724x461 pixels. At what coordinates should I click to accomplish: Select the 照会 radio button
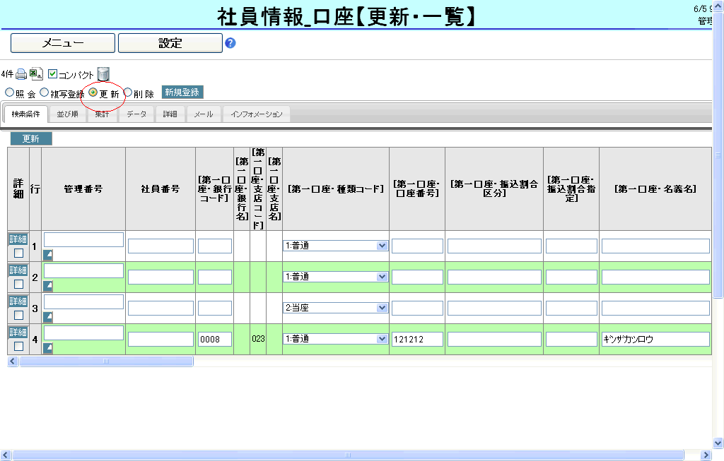(9, 92)
